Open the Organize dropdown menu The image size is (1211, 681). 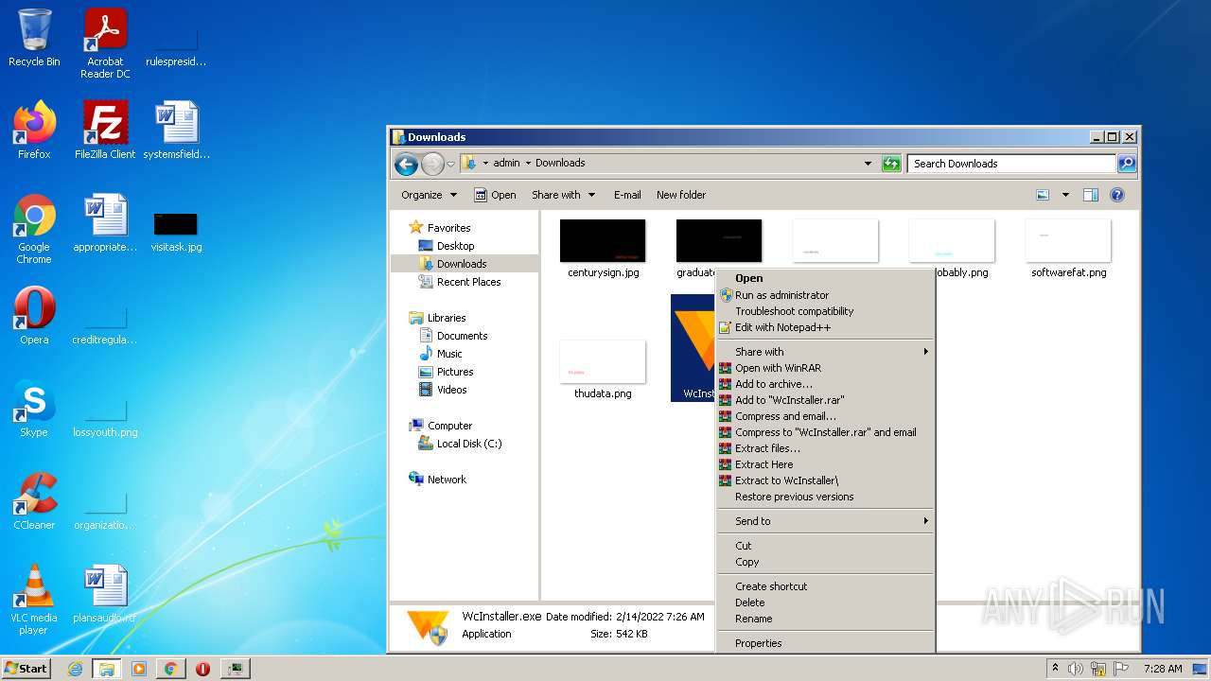point(429,195)
